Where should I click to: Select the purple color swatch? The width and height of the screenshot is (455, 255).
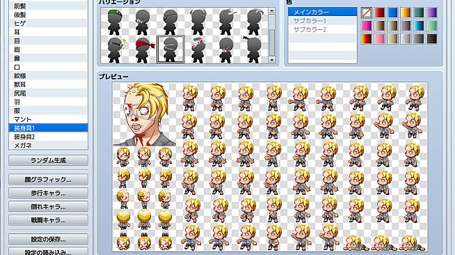coord(432,13)
